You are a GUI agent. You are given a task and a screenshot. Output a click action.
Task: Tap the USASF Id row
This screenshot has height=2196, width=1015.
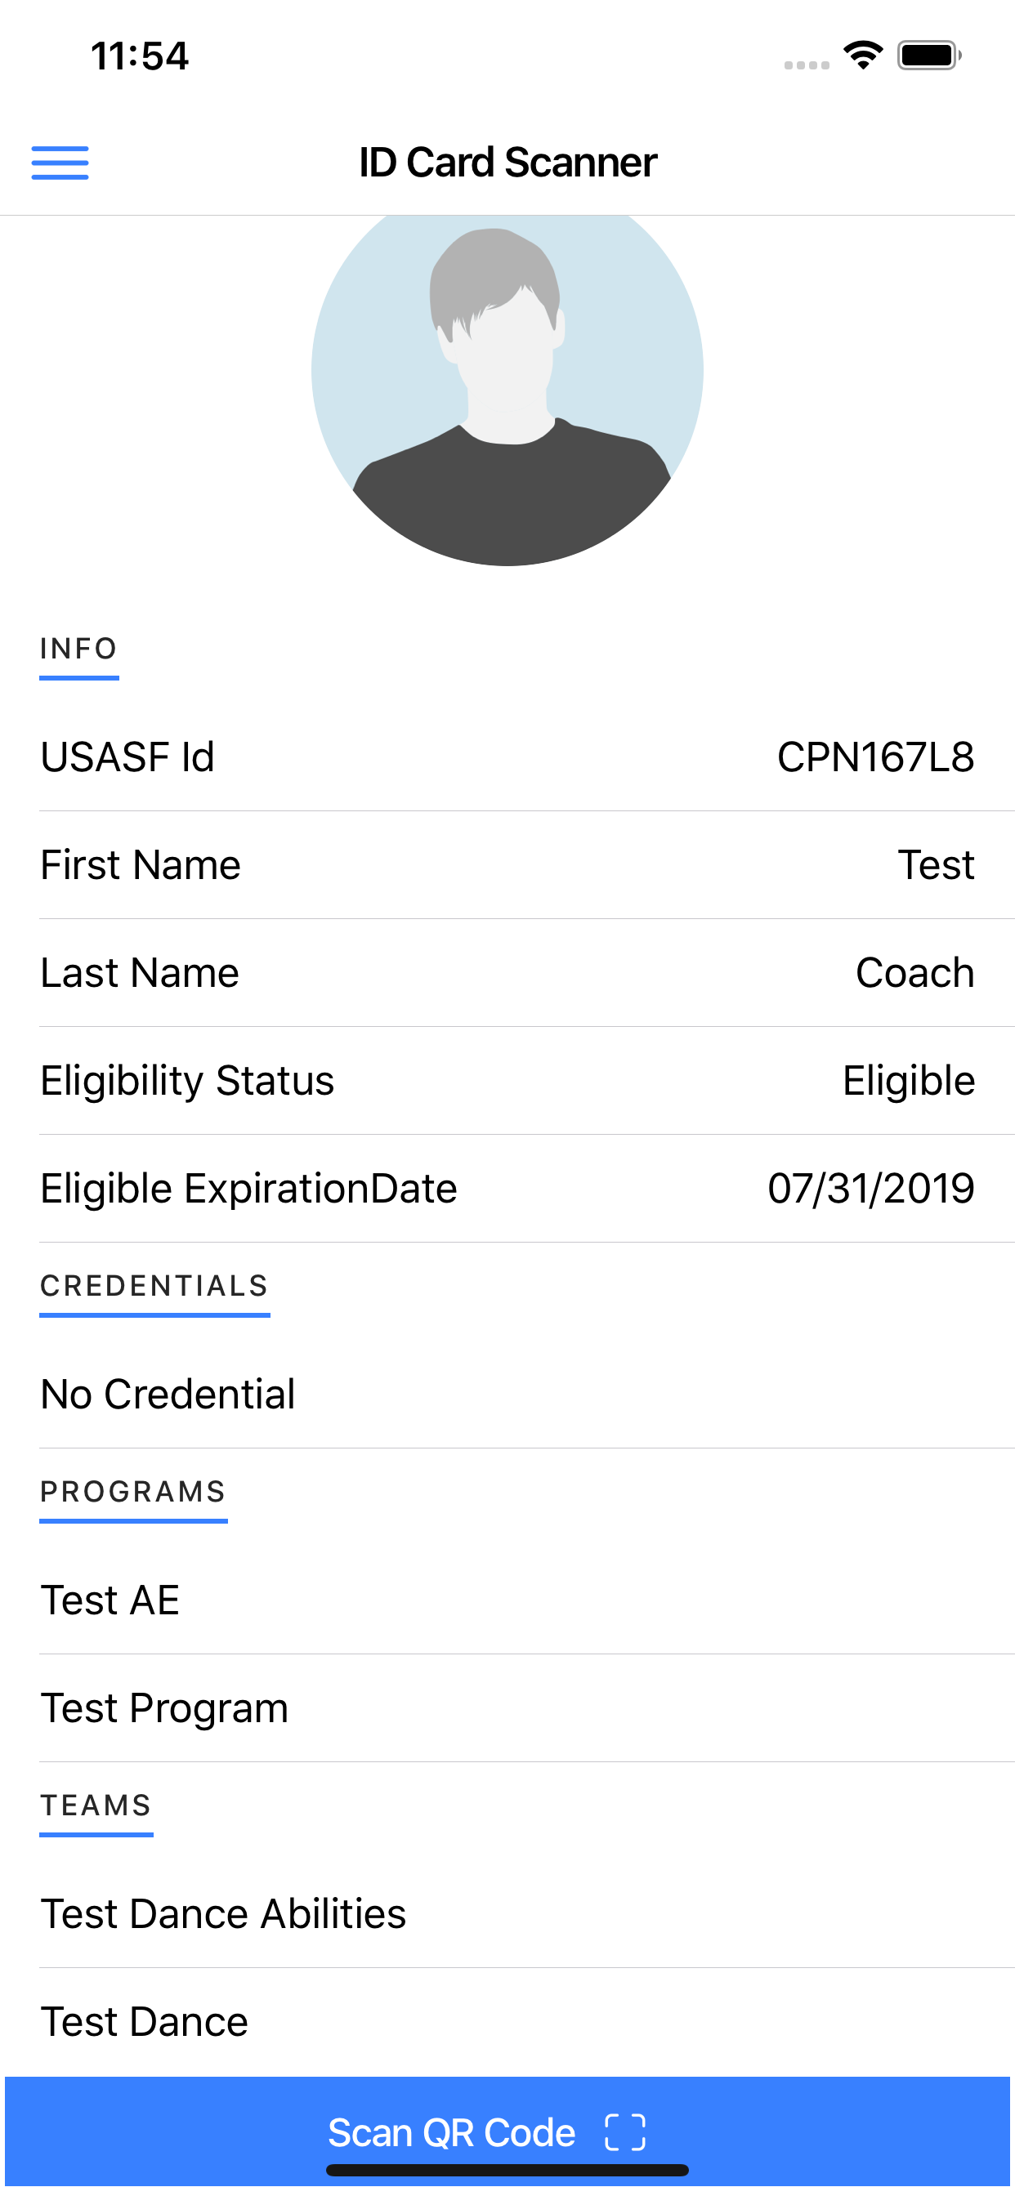(507, 757)
